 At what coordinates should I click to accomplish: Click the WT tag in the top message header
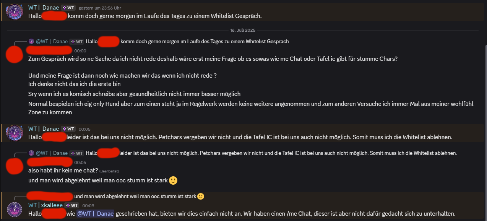pos(68,8)
